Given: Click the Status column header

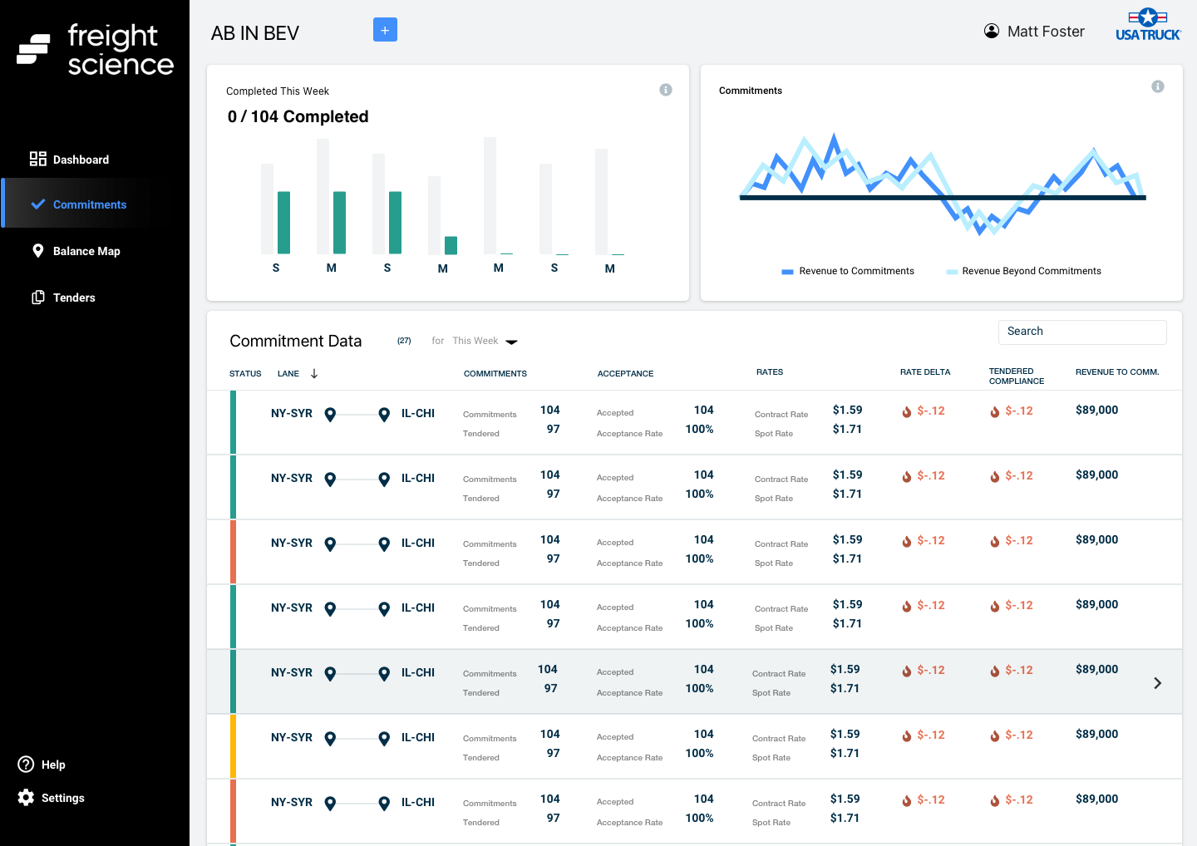Looking at the screenshot, I should tap(245, 374).
